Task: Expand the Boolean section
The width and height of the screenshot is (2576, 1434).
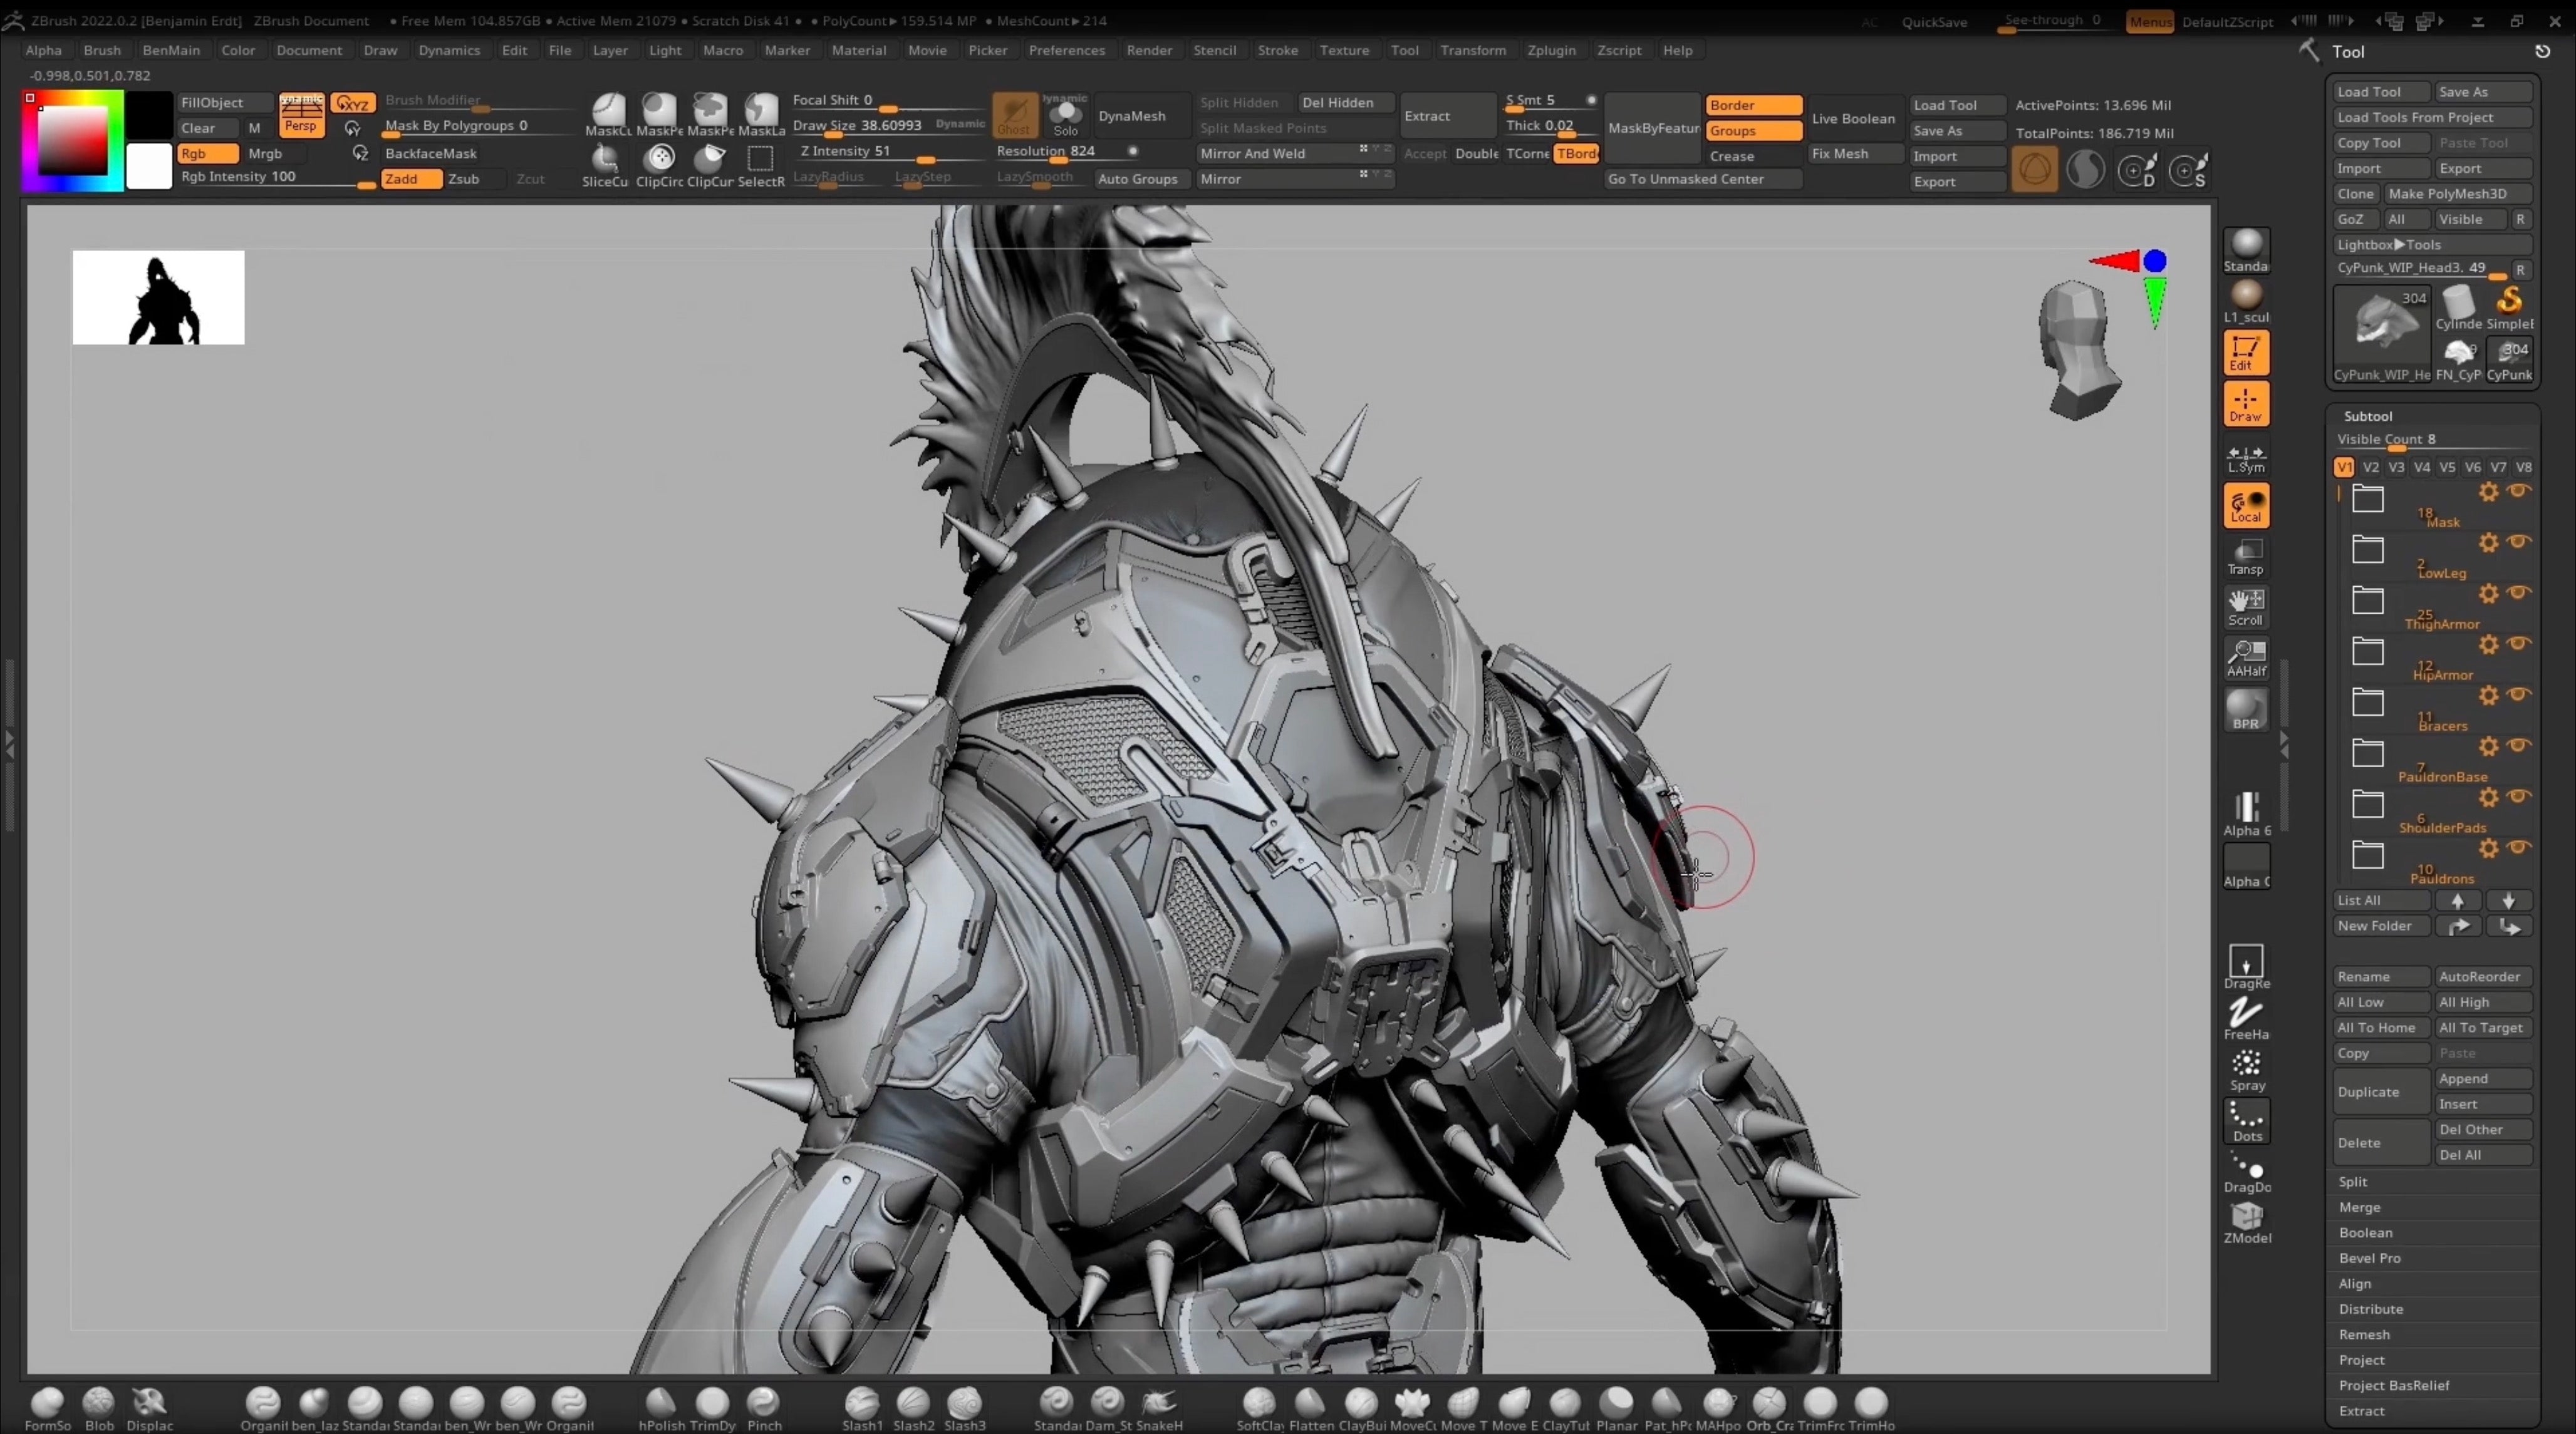Action: (x=2365, y=1232)
